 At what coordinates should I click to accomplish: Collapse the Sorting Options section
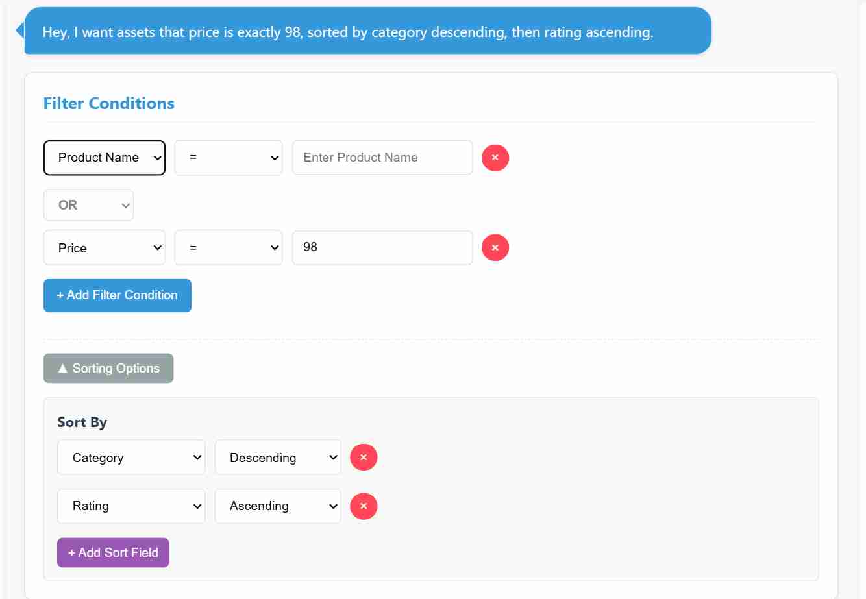pos(108,368)
